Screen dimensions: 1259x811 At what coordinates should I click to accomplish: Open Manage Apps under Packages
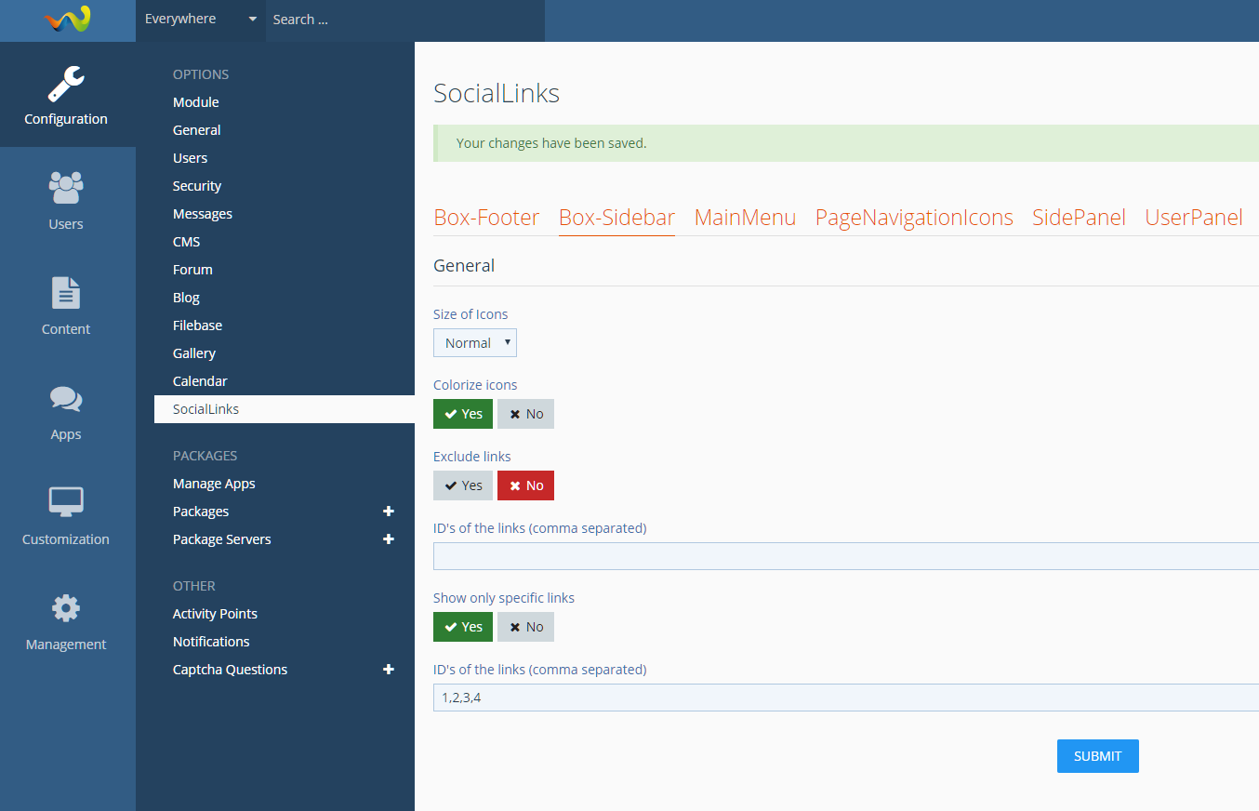point(214,484)
